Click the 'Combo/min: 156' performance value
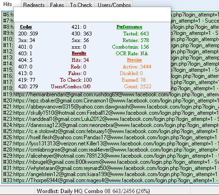This screenshot has width=219, height=195. pyautogui.click(x=130, y=47)
